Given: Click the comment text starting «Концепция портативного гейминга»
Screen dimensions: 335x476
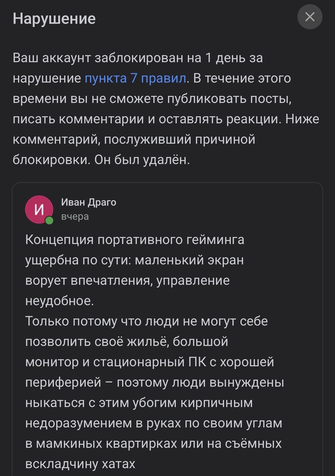Looking at the screenshot, I should click(x=135, y=240).
